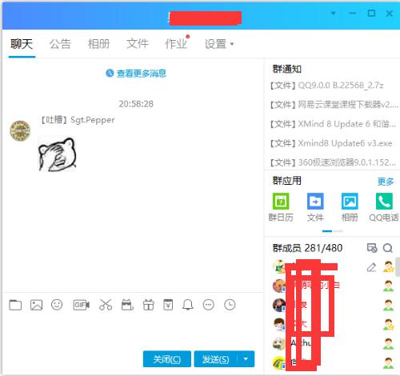This screenshot has height=376, width=400.
Task: Switch to the 公告 tab
Action: (60, 44)
